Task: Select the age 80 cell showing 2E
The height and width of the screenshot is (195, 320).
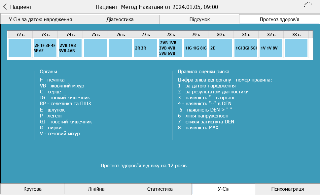Action: pos(221,48)
